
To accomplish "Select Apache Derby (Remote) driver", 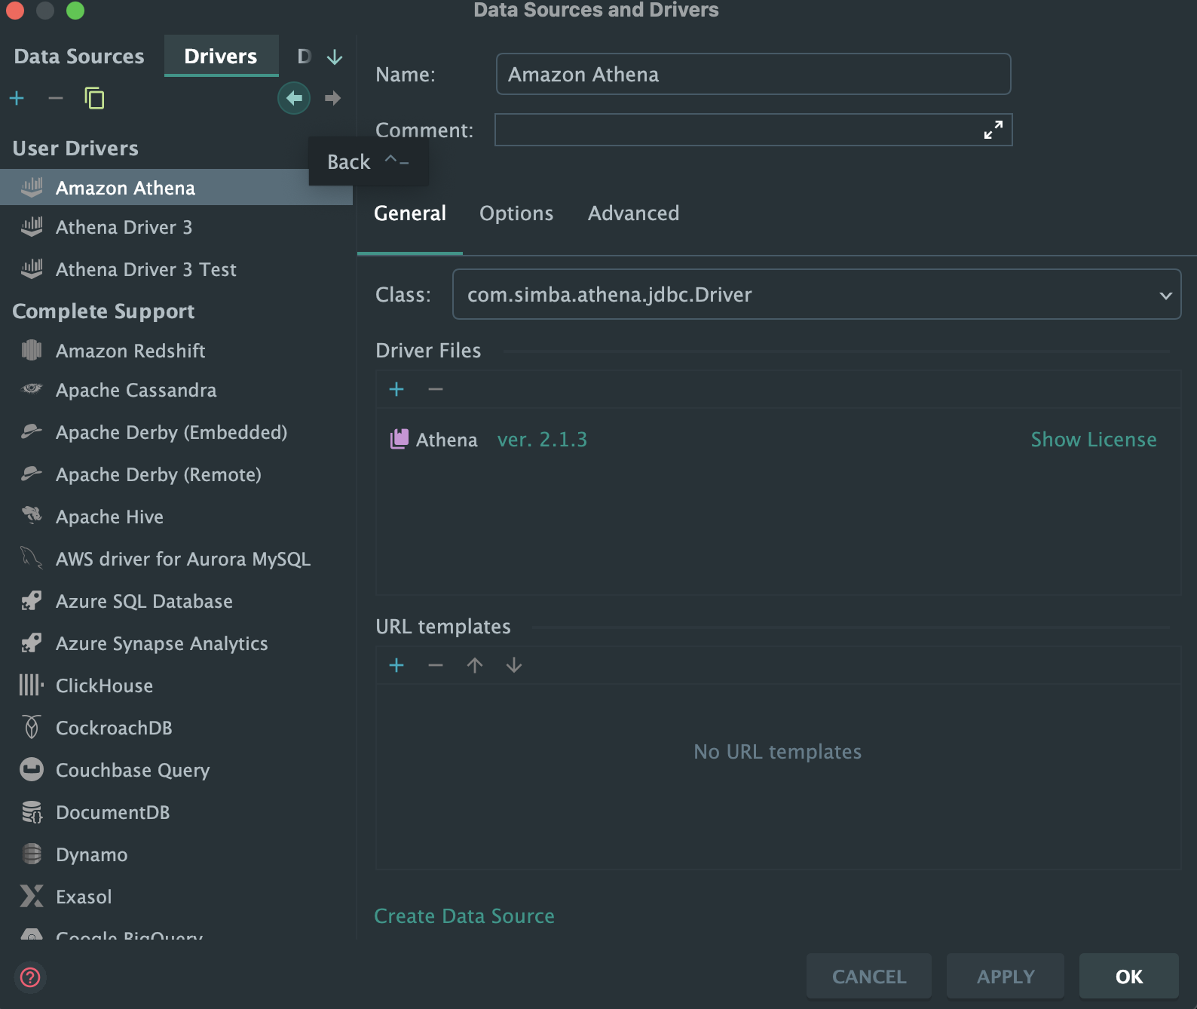I will 176,474.
